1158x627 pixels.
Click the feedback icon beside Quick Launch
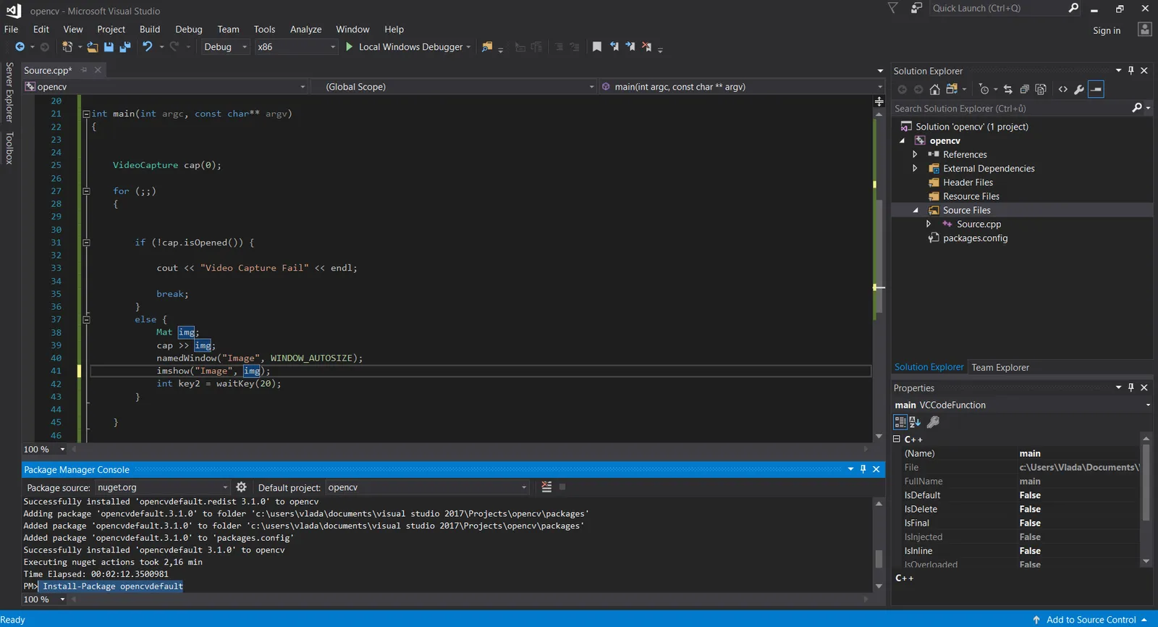(916, 8)
